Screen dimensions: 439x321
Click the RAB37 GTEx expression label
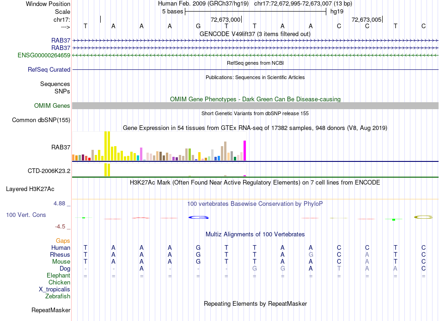pyautogui.click(x=61, y=147)
